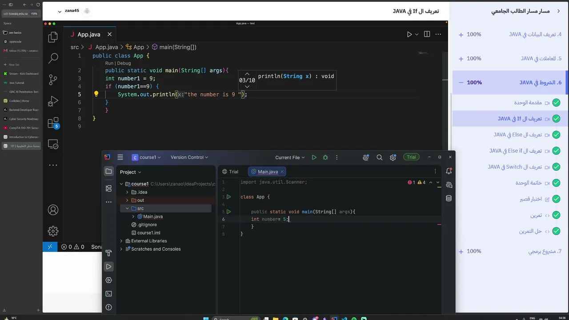This screenshot has height=320, width=569.
Task: Open Backend Developer Roadmap browser tab
Action: pos(21,110)
